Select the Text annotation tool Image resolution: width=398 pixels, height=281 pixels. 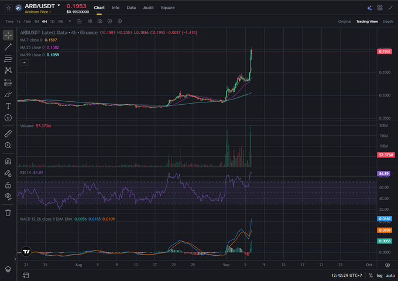click(8, 106)
